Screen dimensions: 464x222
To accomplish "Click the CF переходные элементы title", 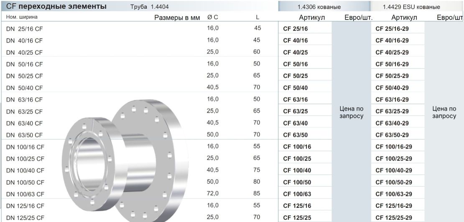I will (56, 7).
